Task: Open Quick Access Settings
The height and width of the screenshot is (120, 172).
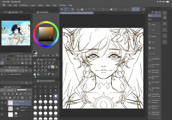Action: point(154,113)
